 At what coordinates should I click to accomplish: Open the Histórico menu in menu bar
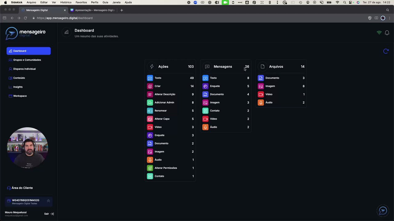click(x=66, y=2)
